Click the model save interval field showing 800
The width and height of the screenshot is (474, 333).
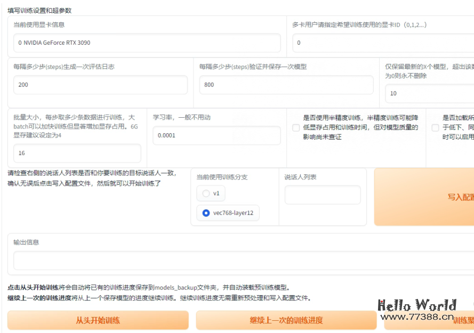(286, 84)
